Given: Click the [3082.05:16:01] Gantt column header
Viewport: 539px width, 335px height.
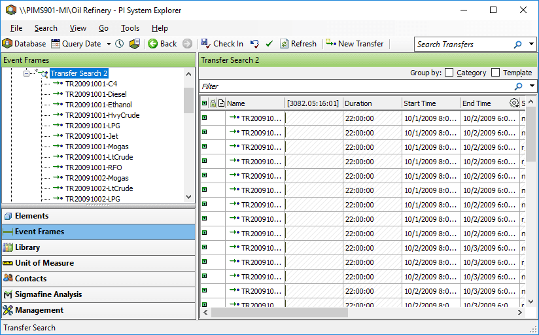Looking at the screenshot, I should point(313,103).
